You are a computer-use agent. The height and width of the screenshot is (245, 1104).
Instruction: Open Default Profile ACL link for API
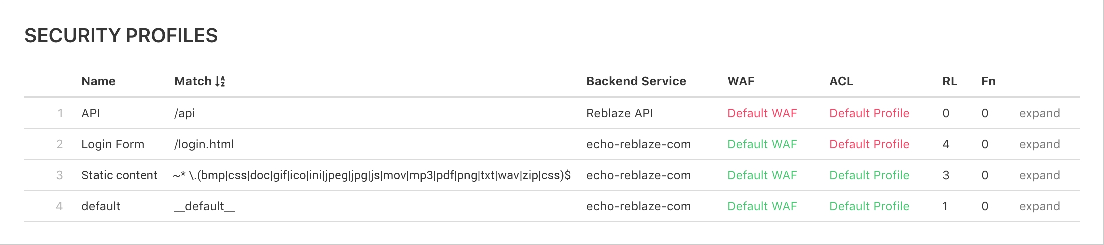[869, 113]
